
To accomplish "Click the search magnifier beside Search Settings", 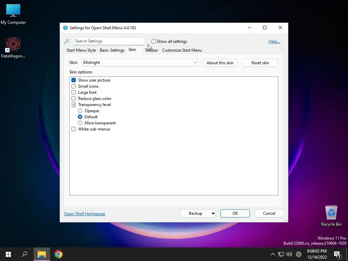I will [67, 41].
